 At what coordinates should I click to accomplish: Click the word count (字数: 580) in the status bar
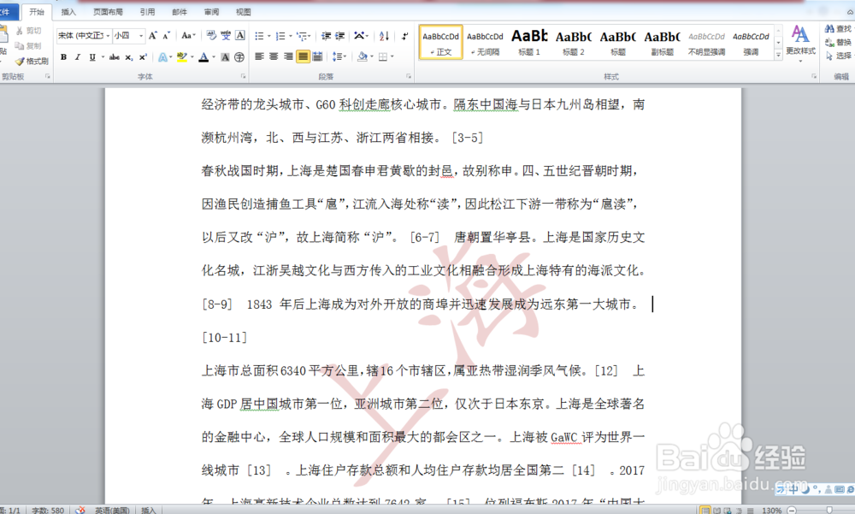47,511
